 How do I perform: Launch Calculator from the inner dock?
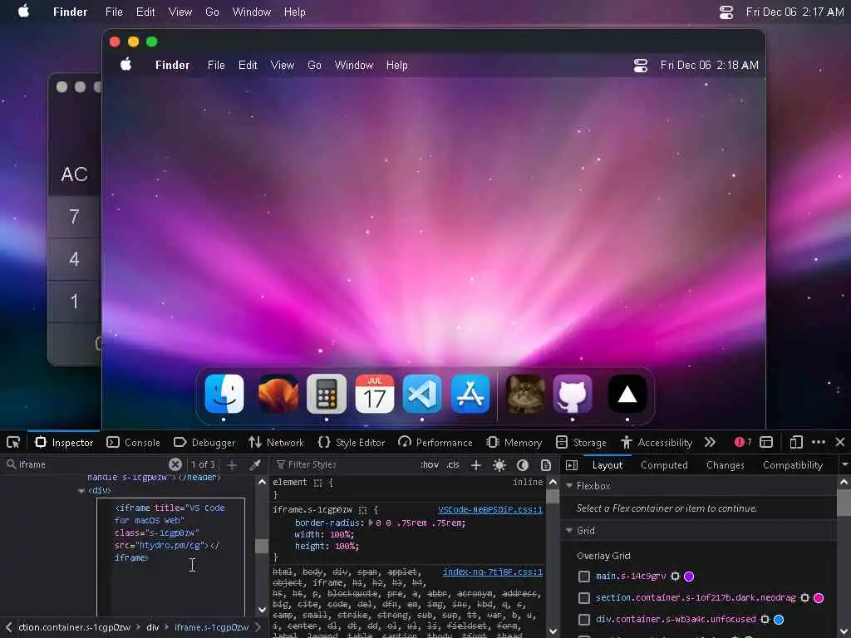pos(326,394)
